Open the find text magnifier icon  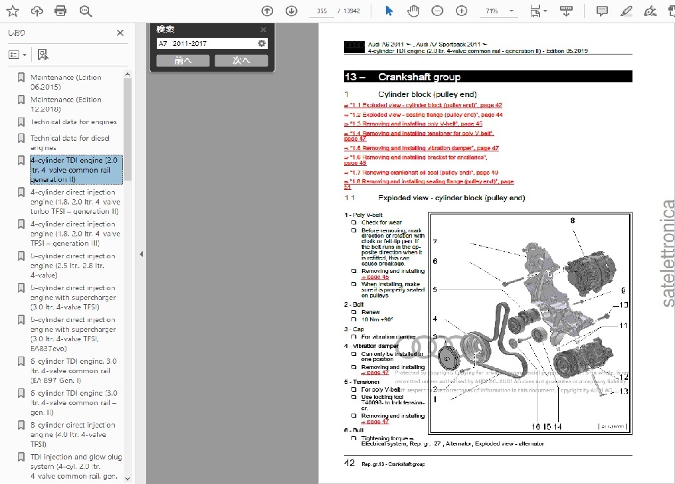85,11
